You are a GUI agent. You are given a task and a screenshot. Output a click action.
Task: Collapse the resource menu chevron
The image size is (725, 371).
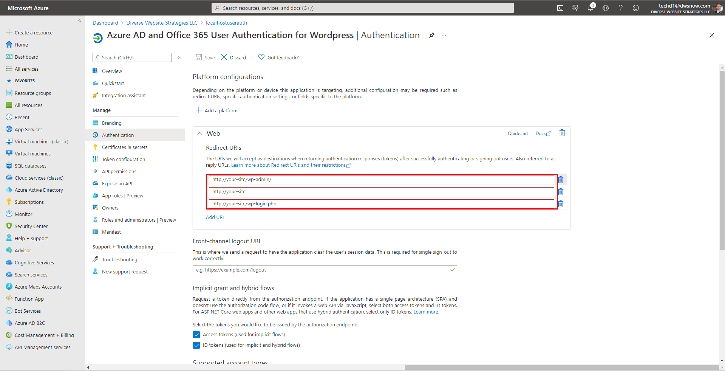pos(179,57)
